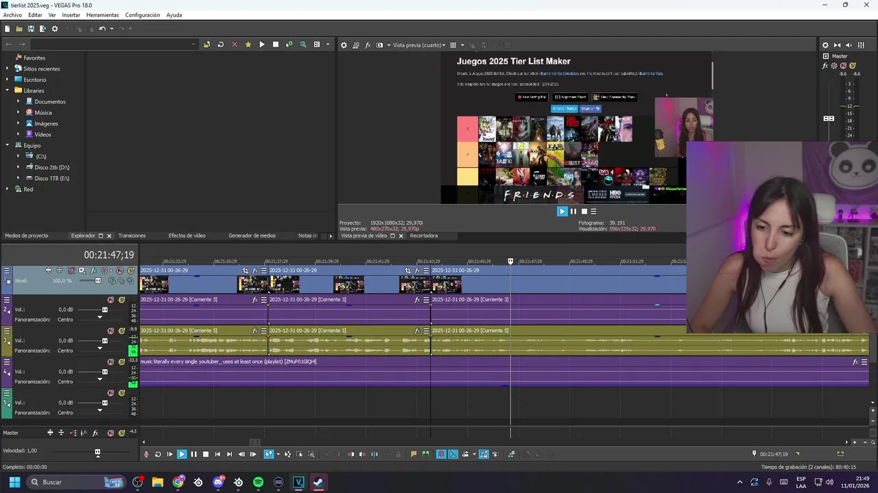Click track 3 volume slider handle
878x493 pixels.
[x=105, y=340]
